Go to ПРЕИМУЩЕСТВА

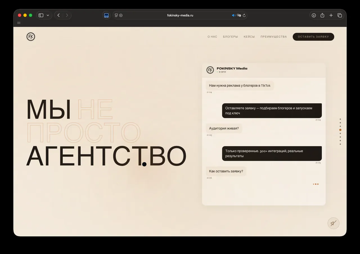click(x=274, y=37)
